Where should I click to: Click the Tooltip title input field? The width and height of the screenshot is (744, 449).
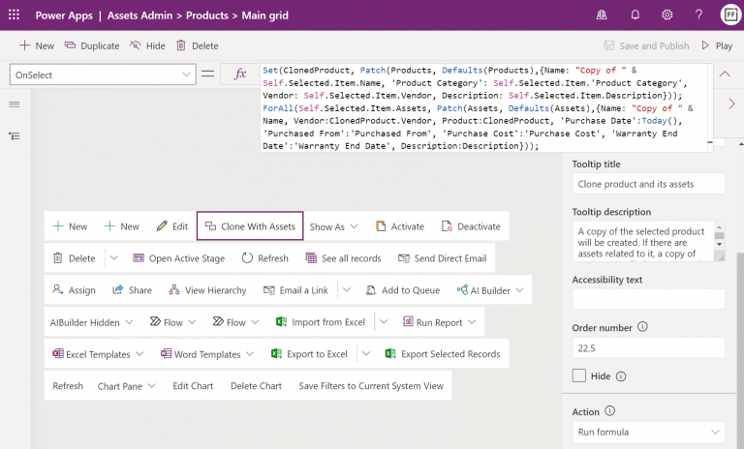(649, 184)
